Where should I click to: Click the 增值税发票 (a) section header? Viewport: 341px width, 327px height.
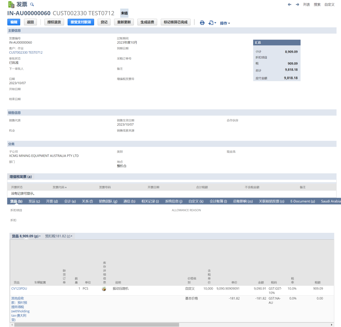point(21,177)
